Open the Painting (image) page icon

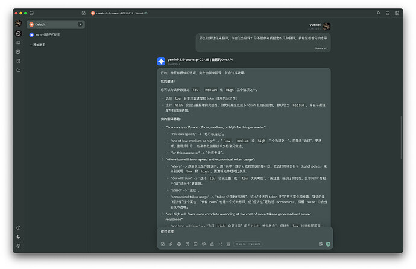click(x=18, y=52)
